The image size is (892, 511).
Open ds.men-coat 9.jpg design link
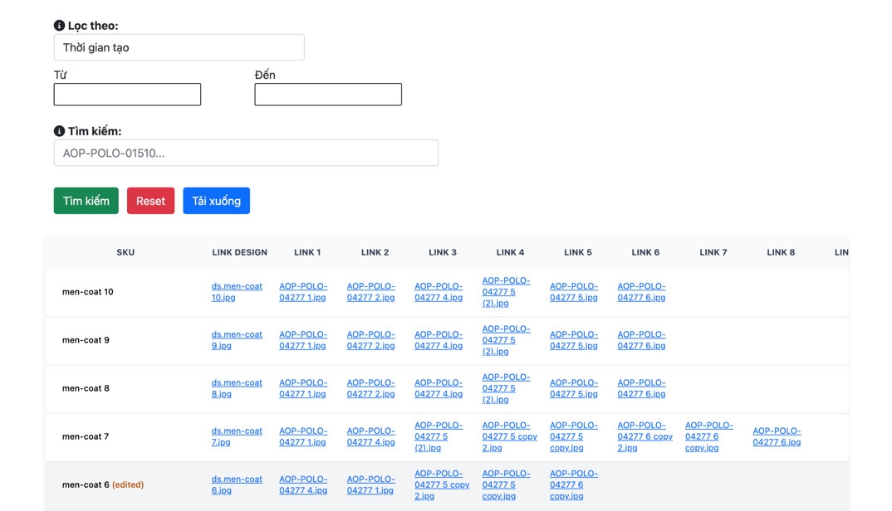pyautogui.click(x=237, y=340)
